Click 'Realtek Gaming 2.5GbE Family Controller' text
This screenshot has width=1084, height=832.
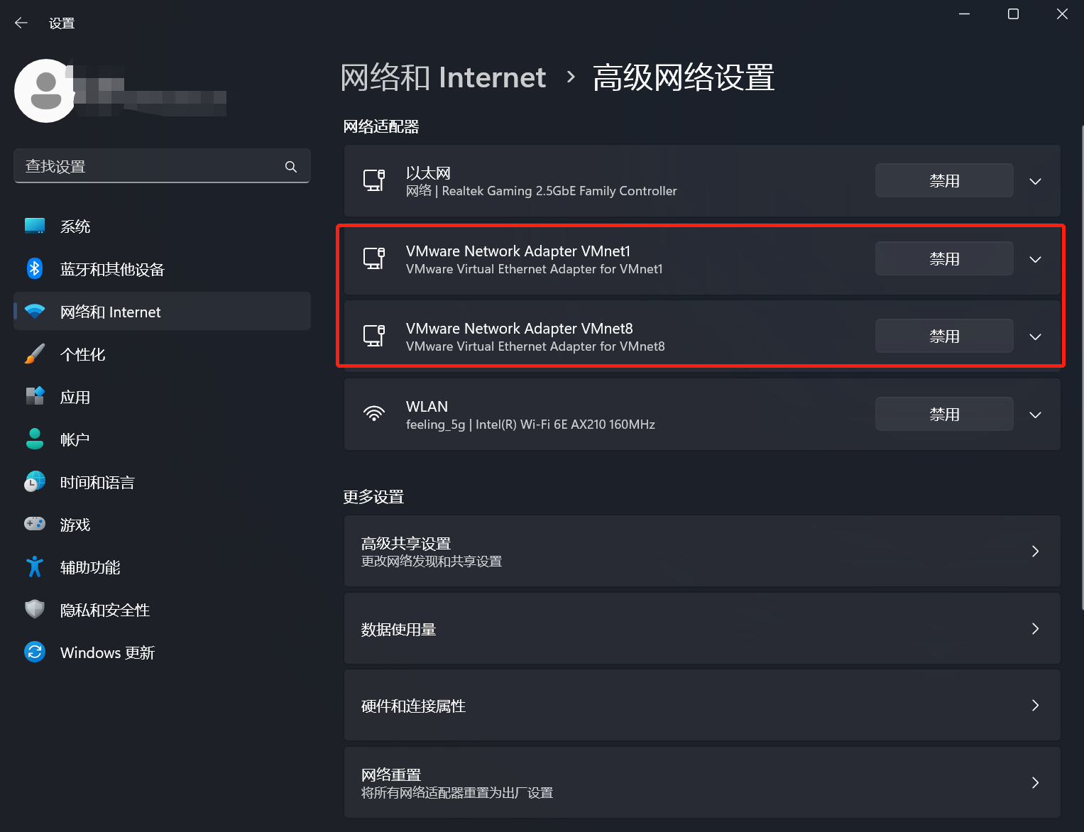(559, 191)
